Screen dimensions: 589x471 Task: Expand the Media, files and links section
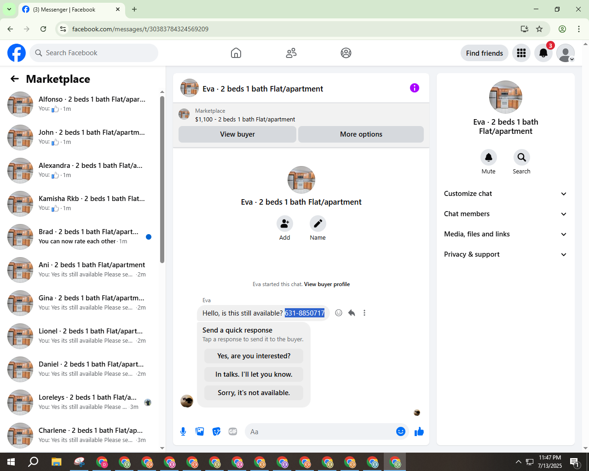[x=505, y=234]
